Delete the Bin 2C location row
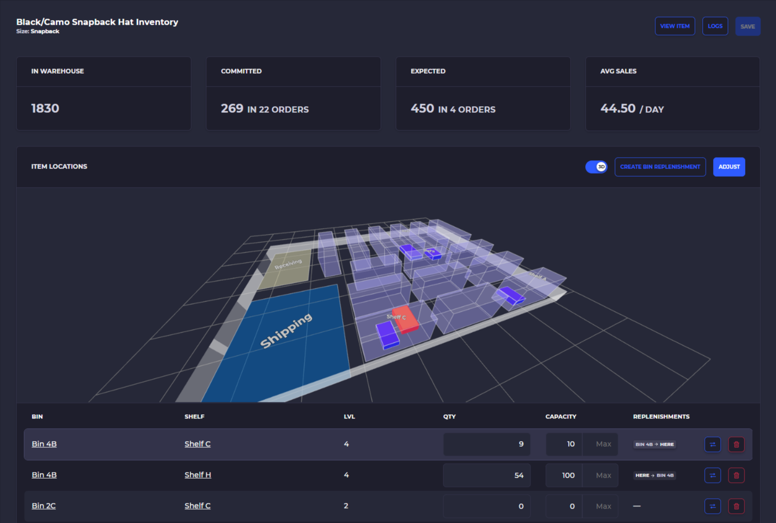The height and width of the screenshot is (523, 776). pos(736,506)
